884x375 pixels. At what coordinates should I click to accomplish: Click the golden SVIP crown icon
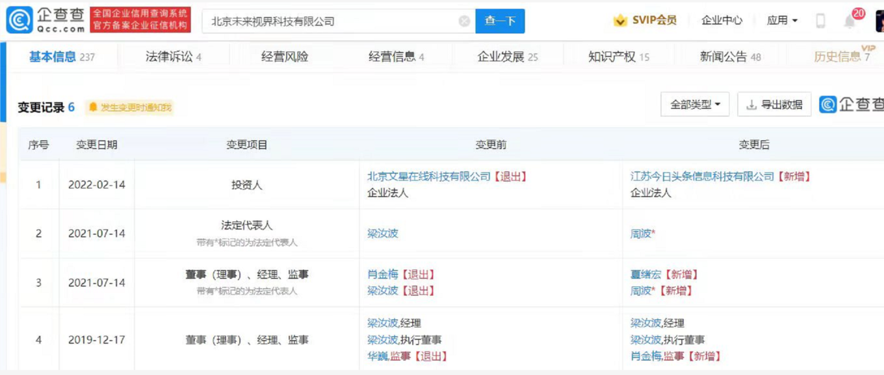pos(619,20)
